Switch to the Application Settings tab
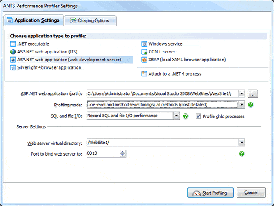The image size is (274, 206). pos(34,20)
